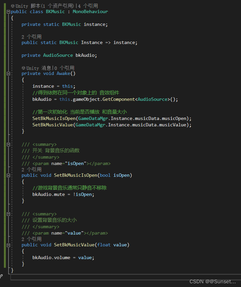Click GameDataMgr in SetBkMusicIsOpen call

[x=93, y=118]
